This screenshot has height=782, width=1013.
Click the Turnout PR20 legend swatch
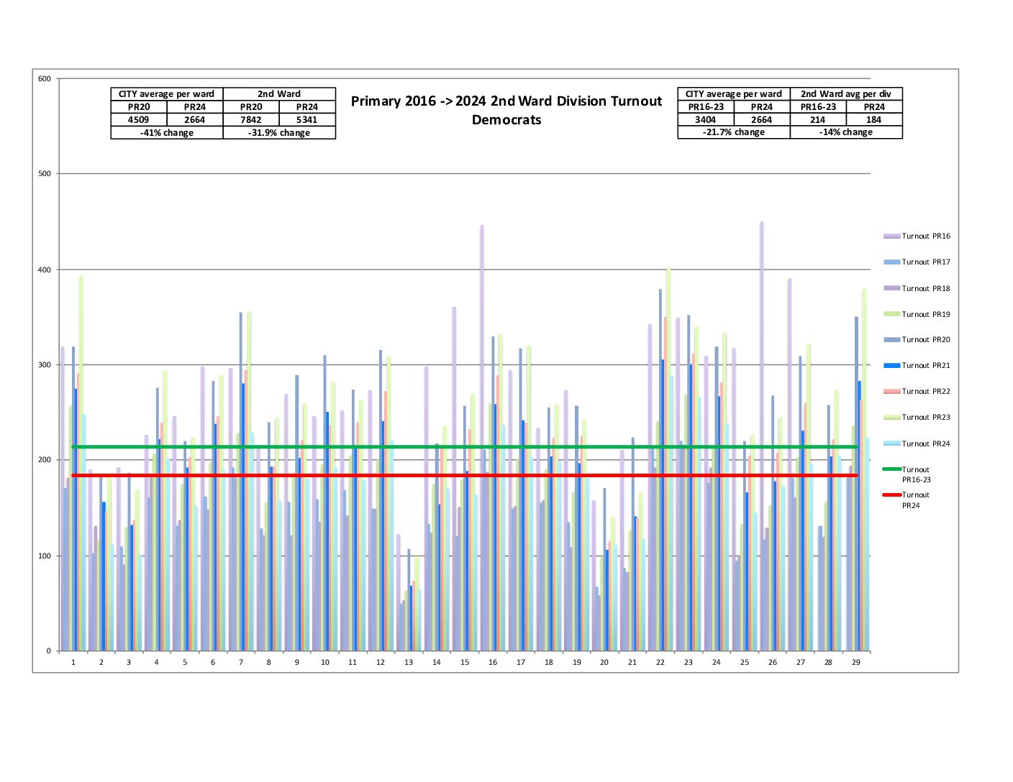pos(892,340)
